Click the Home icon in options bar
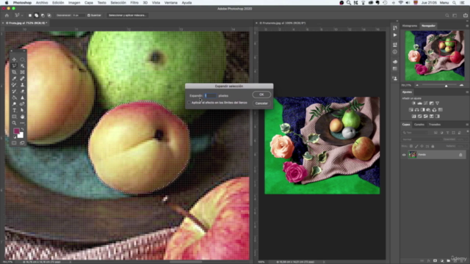This screenshot has height=264, width=470. [x=7, y=15]
